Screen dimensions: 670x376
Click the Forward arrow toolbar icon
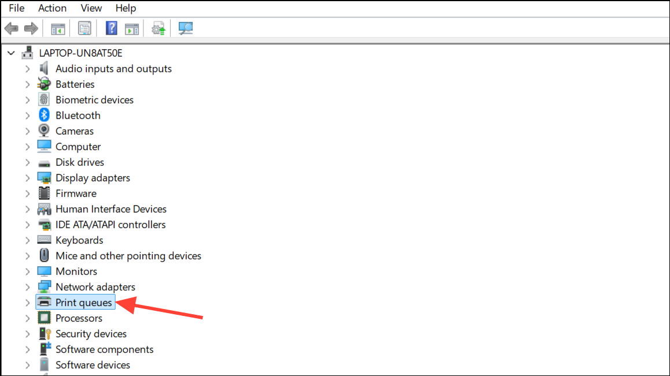[31, 29]
